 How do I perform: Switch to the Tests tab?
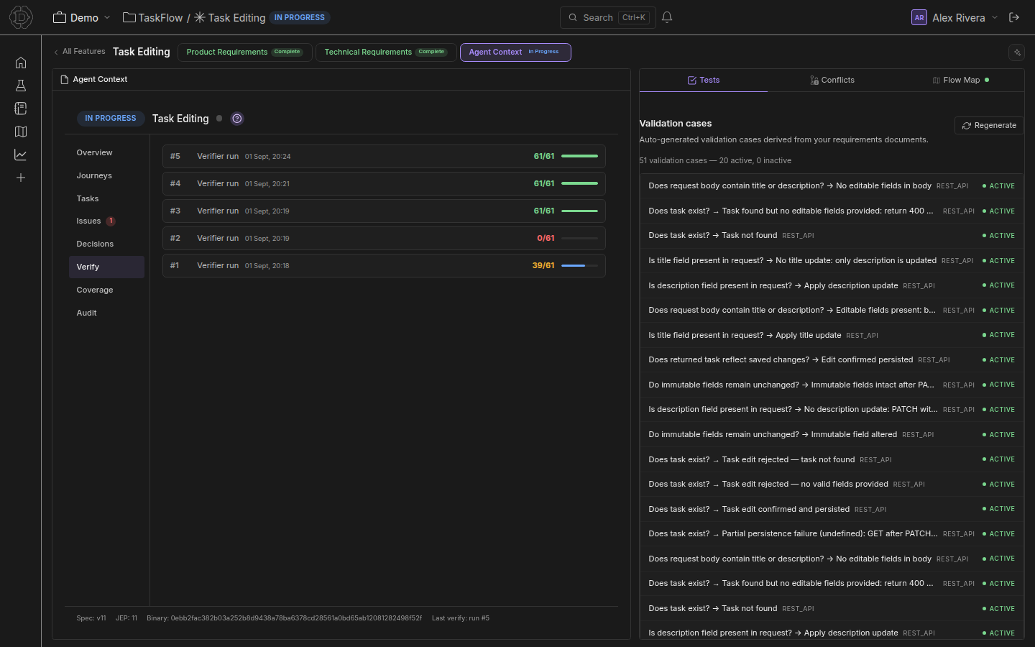pos(704,80)
